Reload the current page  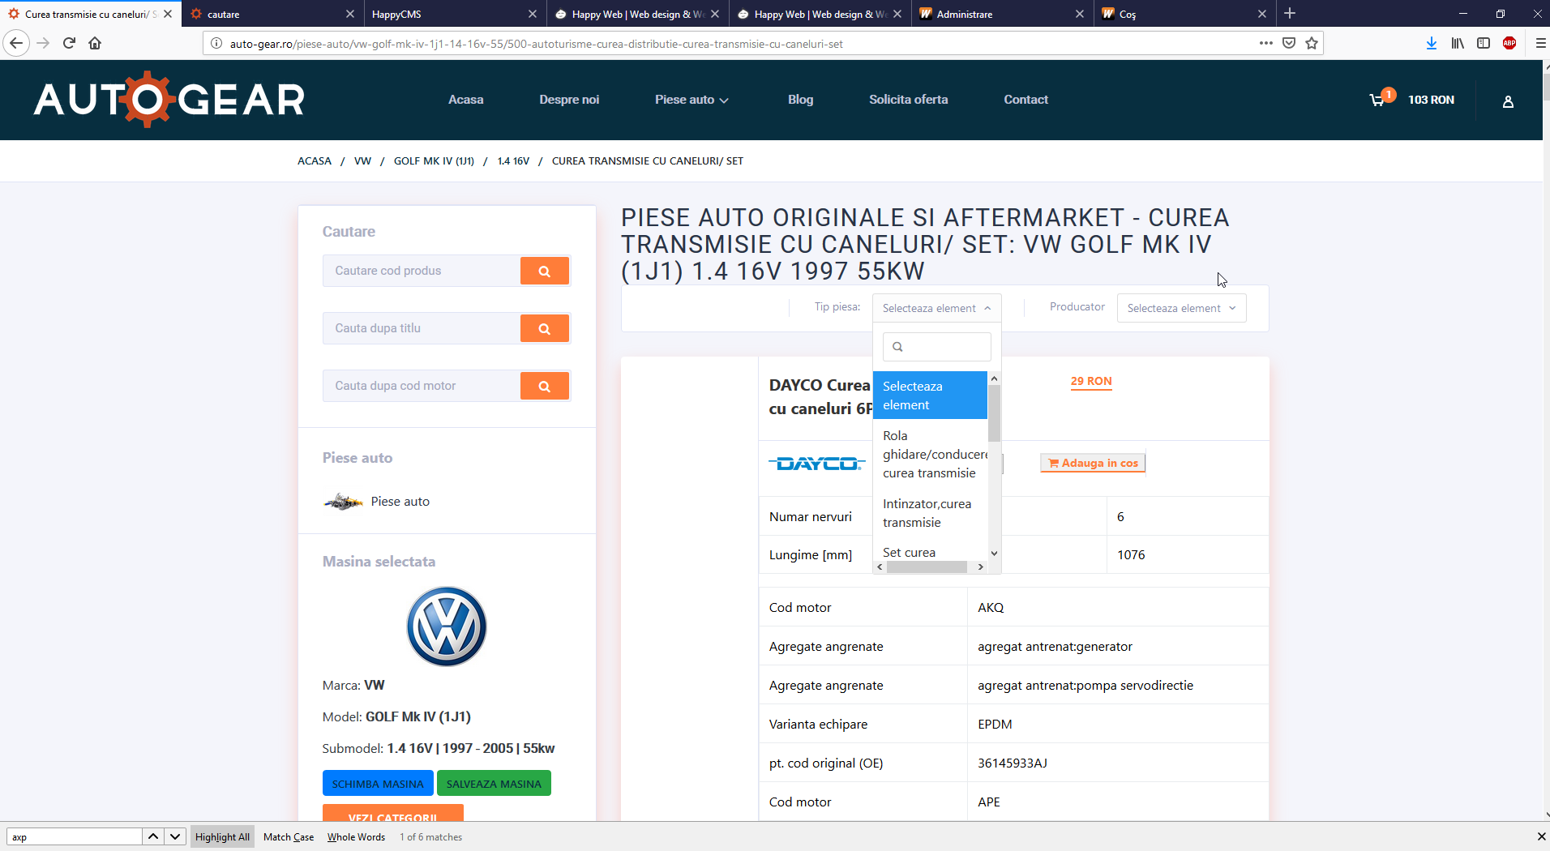pos(69,43)
